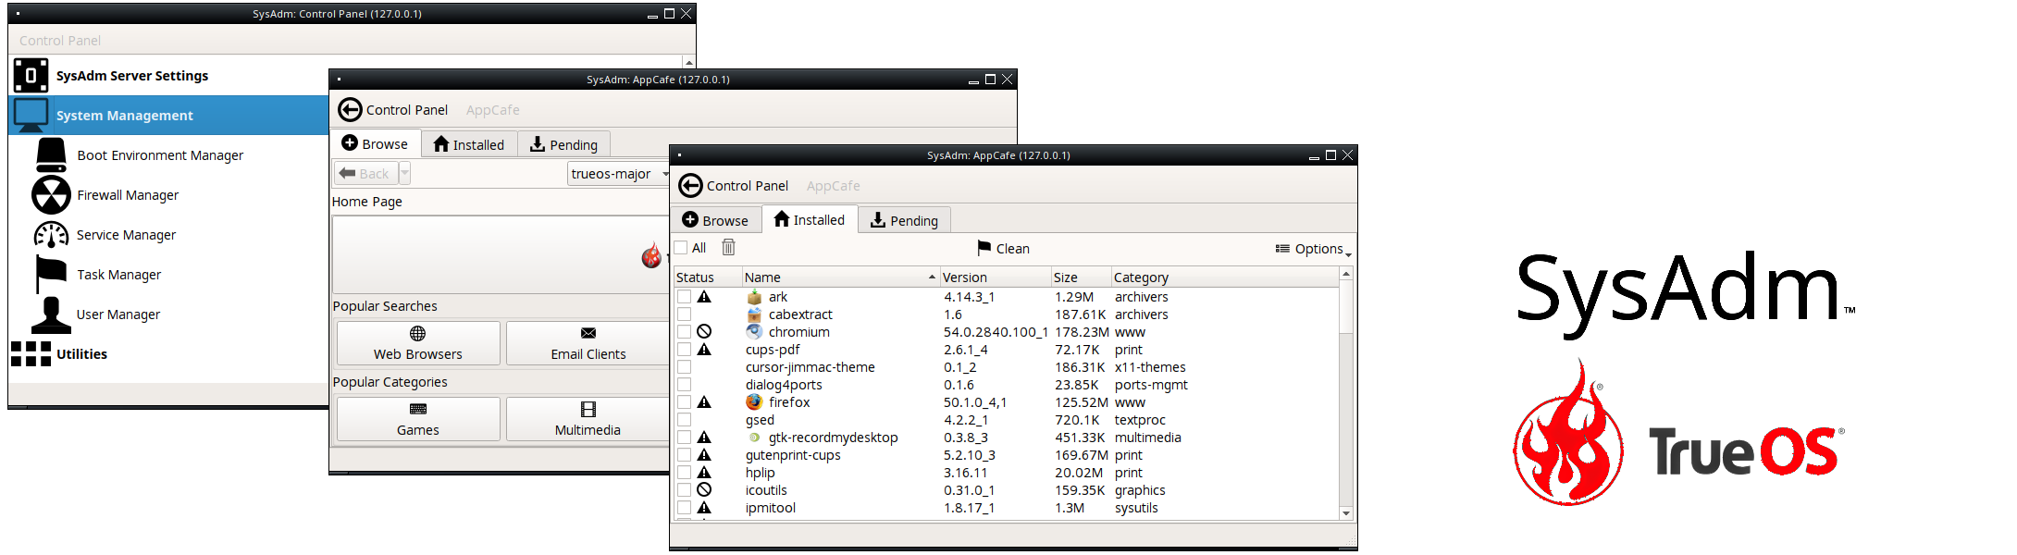This screenshot has width=2017, height=555.
Task: Tick the gsed checkbox
Action: pos(684,420)
